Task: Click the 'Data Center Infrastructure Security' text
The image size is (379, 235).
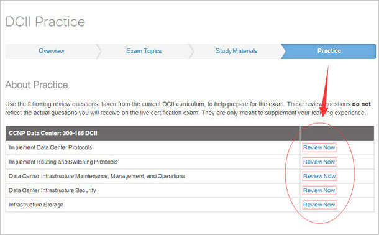Action: click(x=52, y=190)
